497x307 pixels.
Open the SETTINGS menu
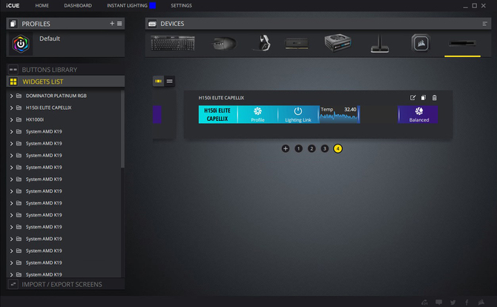[x=181, y=6]
